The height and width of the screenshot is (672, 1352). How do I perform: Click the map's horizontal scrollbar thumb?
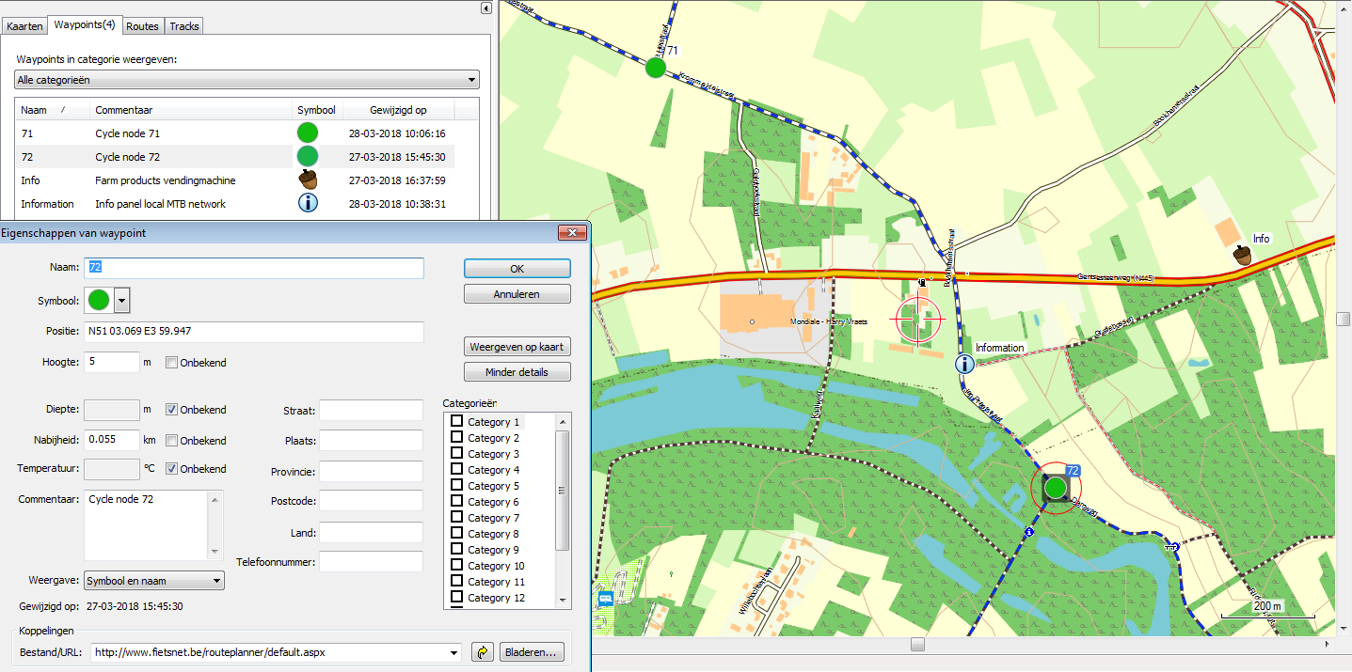pyautogui.click(x=917, y=645)
